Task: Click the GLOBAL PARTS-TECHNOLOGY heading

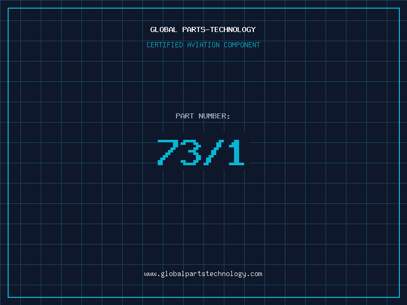Action: [203, 29]
